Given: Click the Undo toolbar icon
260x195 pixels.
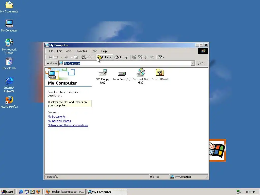Looking at the screenshot, I should point(152,57).
